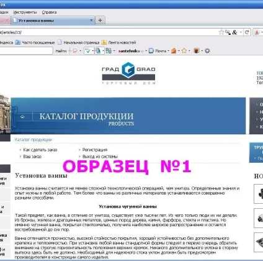Open the Часто посещаемые bookmark

35,42
